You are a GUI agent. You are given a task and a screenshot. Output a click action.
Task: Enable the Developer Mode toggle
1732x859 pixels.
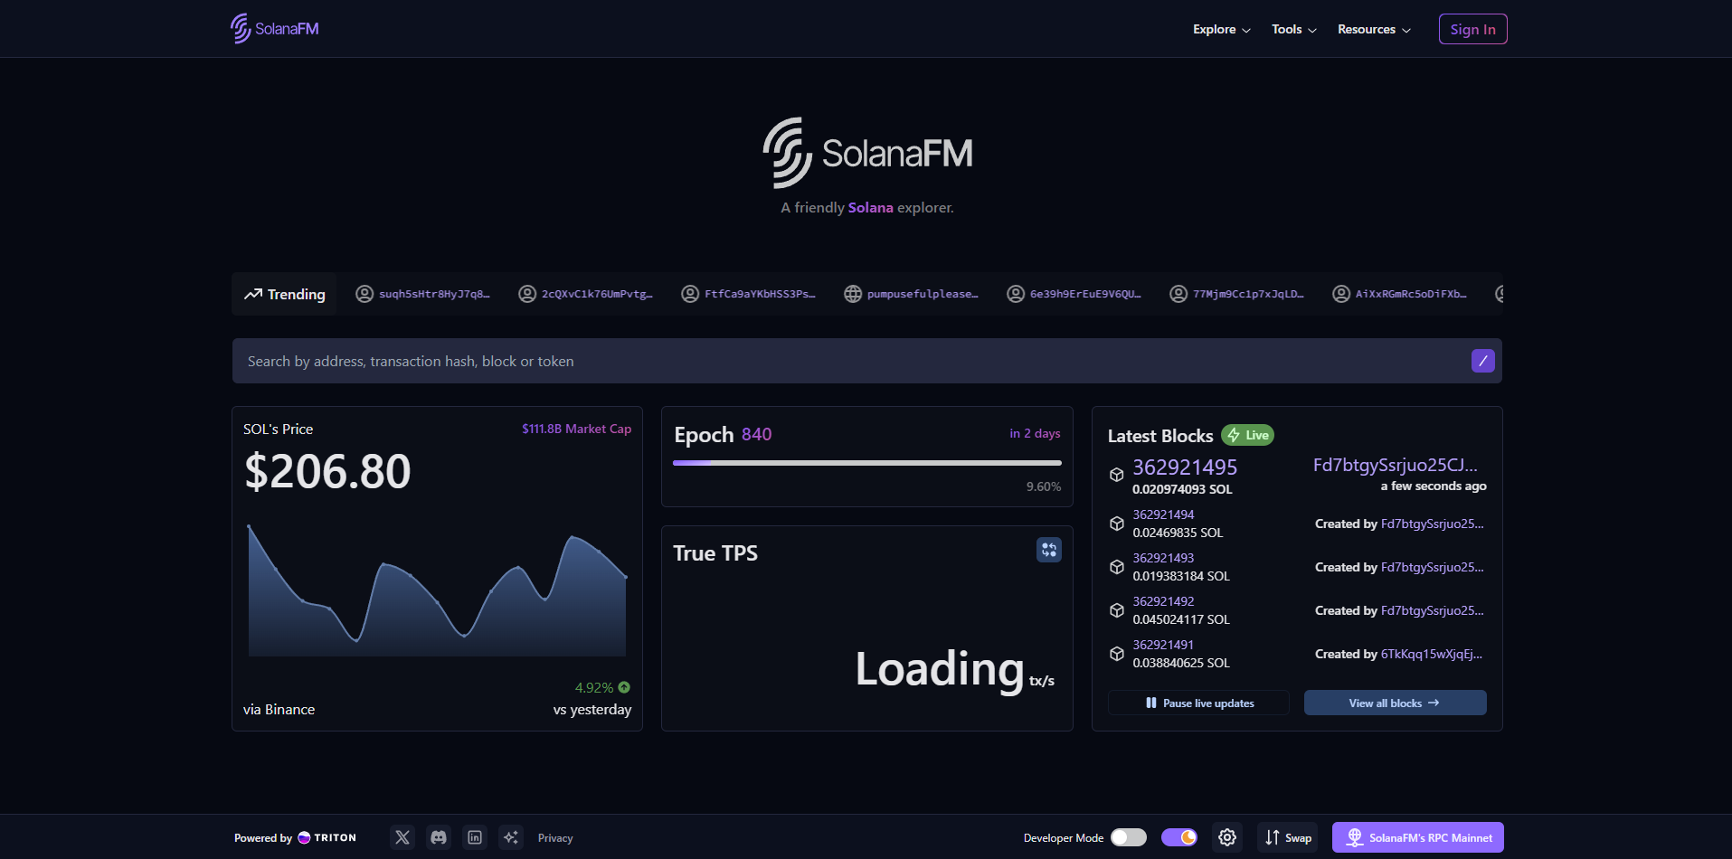click(1128, 837)
